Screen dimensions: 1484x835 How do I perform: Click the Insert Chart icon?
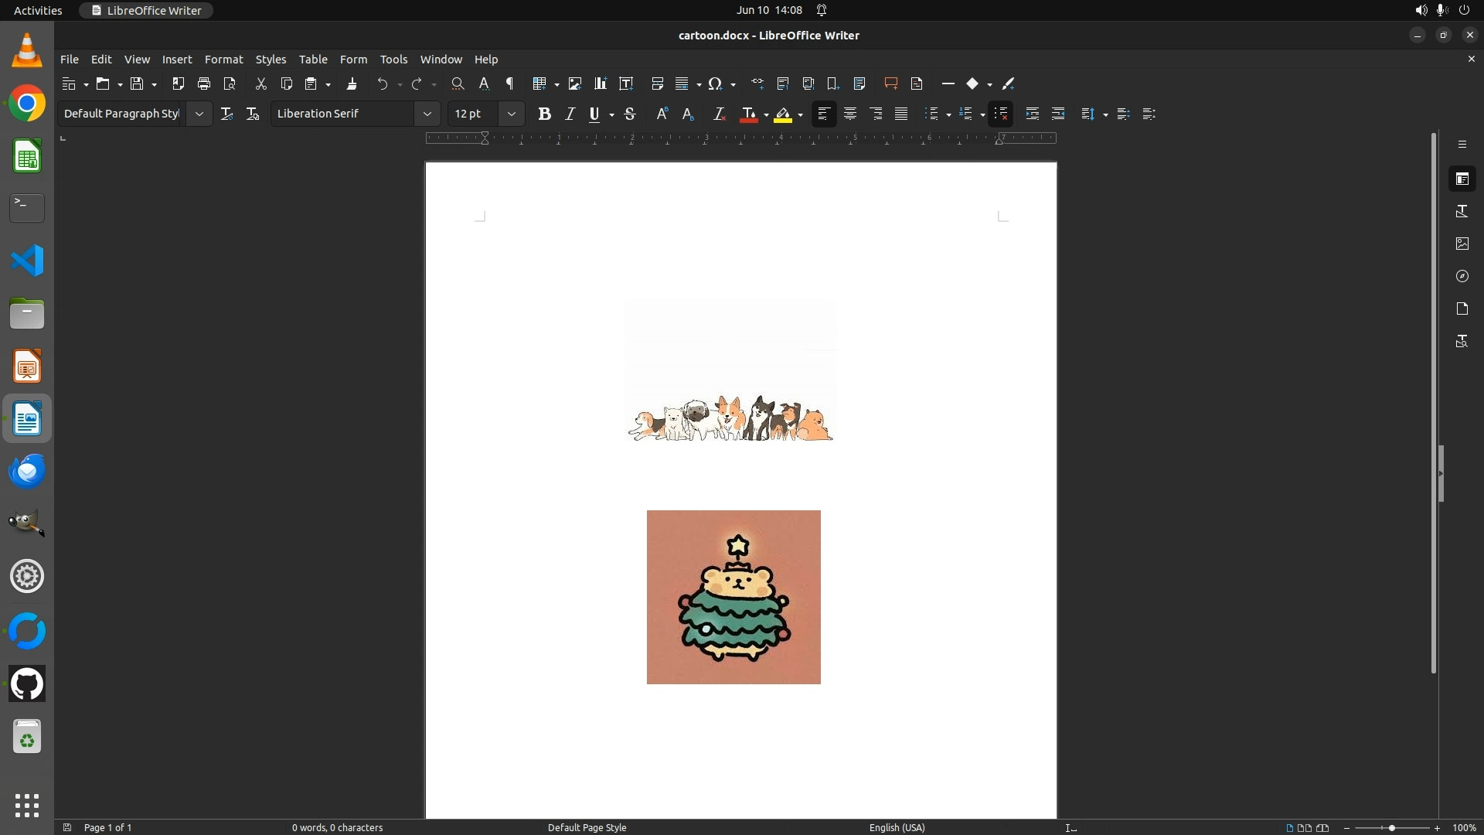coord(601,83)
